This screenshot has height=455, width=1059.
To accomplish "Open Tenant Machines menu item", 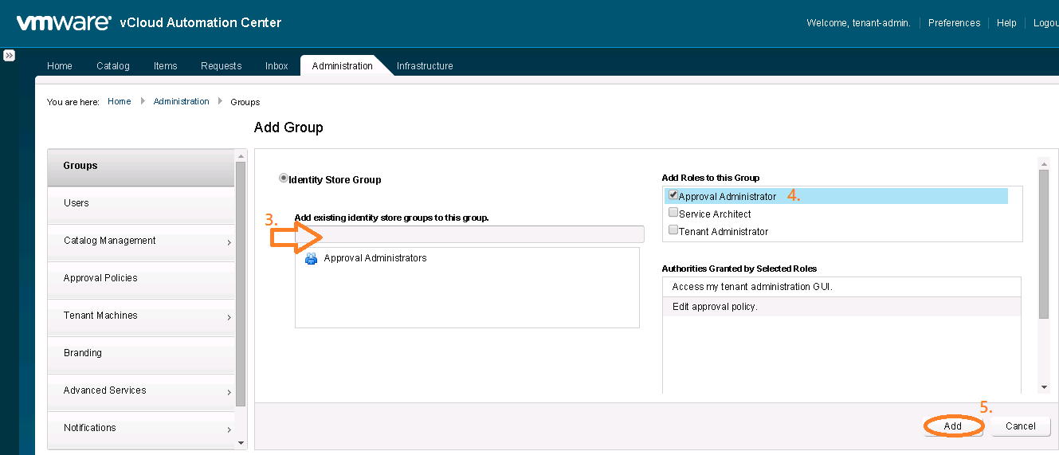I will [141, 316].
